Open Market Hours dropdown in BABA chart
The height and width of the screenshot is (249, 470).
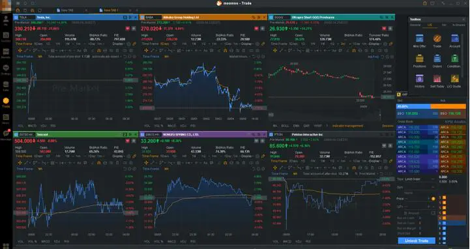240,57
